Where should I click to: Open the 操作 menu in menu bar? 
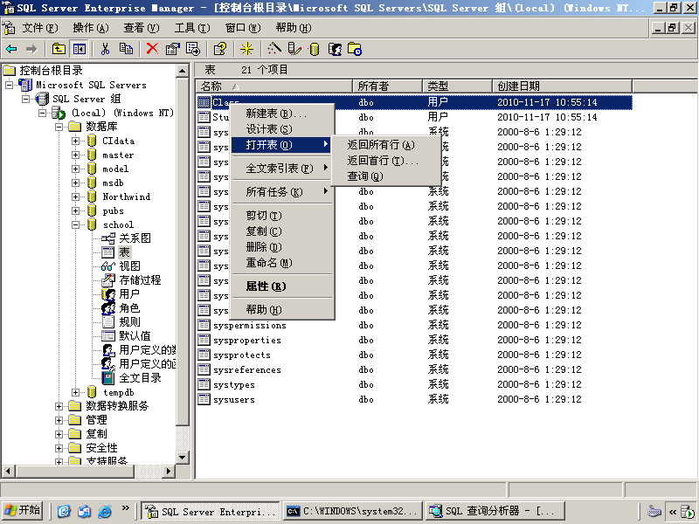coord(91,28)
